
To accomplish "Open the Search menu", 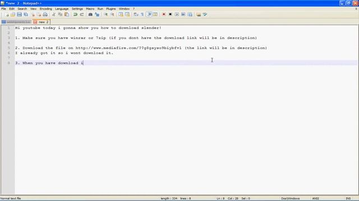I will coord(22,9).
